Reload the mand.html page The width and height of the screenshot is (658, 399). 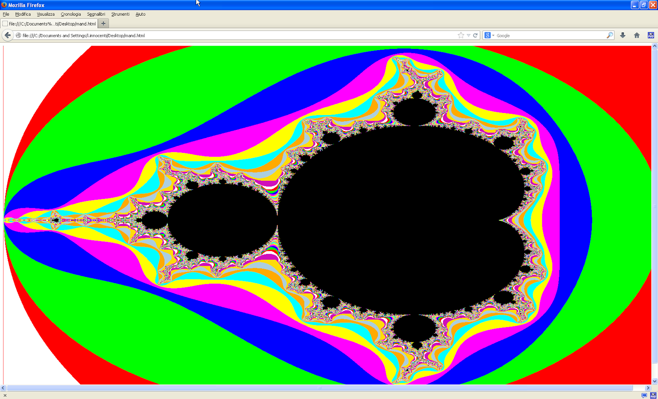click(x=476, y=35)
